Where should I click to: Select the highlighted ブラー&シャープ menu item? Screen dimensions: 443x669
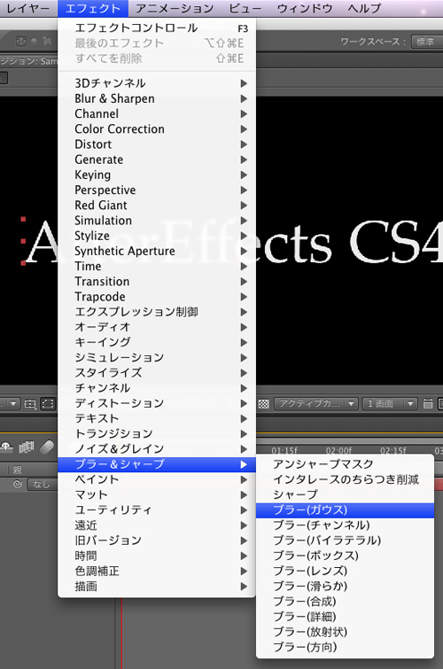pos(157,464)
